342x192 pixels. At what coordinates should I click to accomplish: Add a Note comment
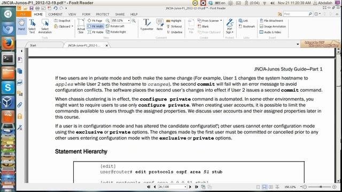pyautogui.click(x=160, y=25)
